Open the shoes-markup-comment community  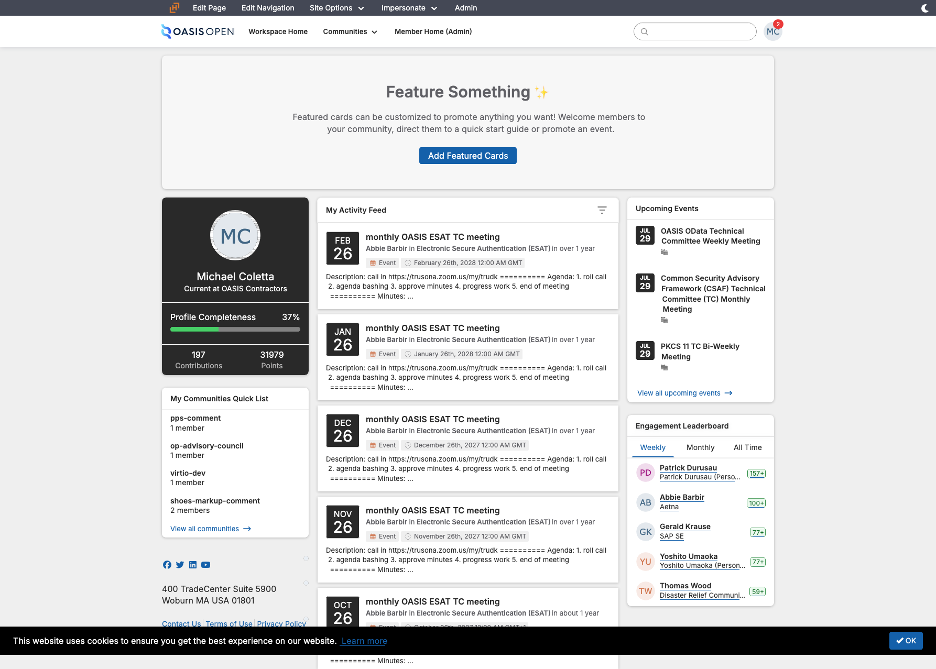pyautogui.click(x=215, y=501)
